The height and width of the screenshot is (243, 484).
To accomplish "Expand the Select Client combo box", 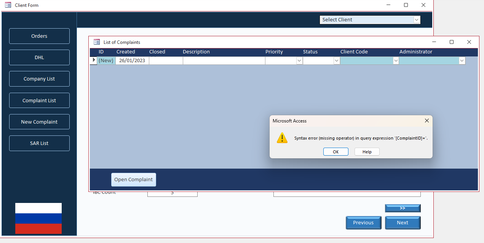I will [417, 20].
